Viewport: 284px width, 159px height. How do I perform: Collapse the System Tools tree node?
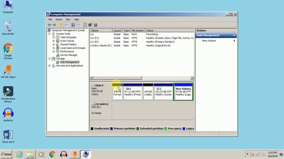[x=49, y=34]
